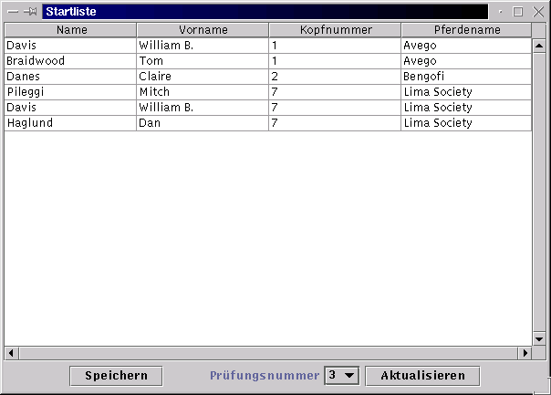Click the Claire first name cell
Screen dimensions: 551x395
(x=203, y=77)
